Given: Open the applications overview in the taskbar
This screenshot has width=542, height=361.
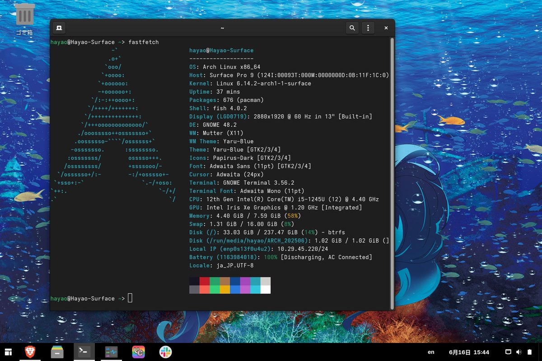Looking at the screenshot, I should [x=9, y=352].
